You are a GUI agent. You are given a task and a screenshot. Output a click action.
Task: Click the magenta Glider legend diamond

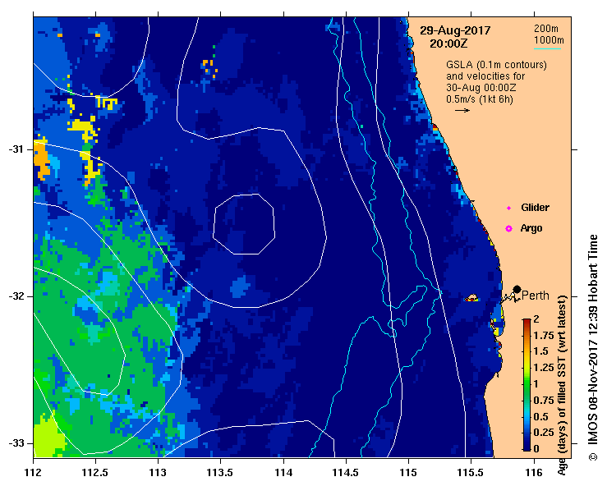508,209
